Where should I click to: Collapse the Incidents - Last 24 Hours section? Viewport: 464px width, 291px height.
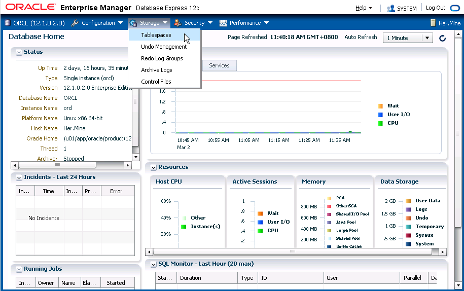19,177
